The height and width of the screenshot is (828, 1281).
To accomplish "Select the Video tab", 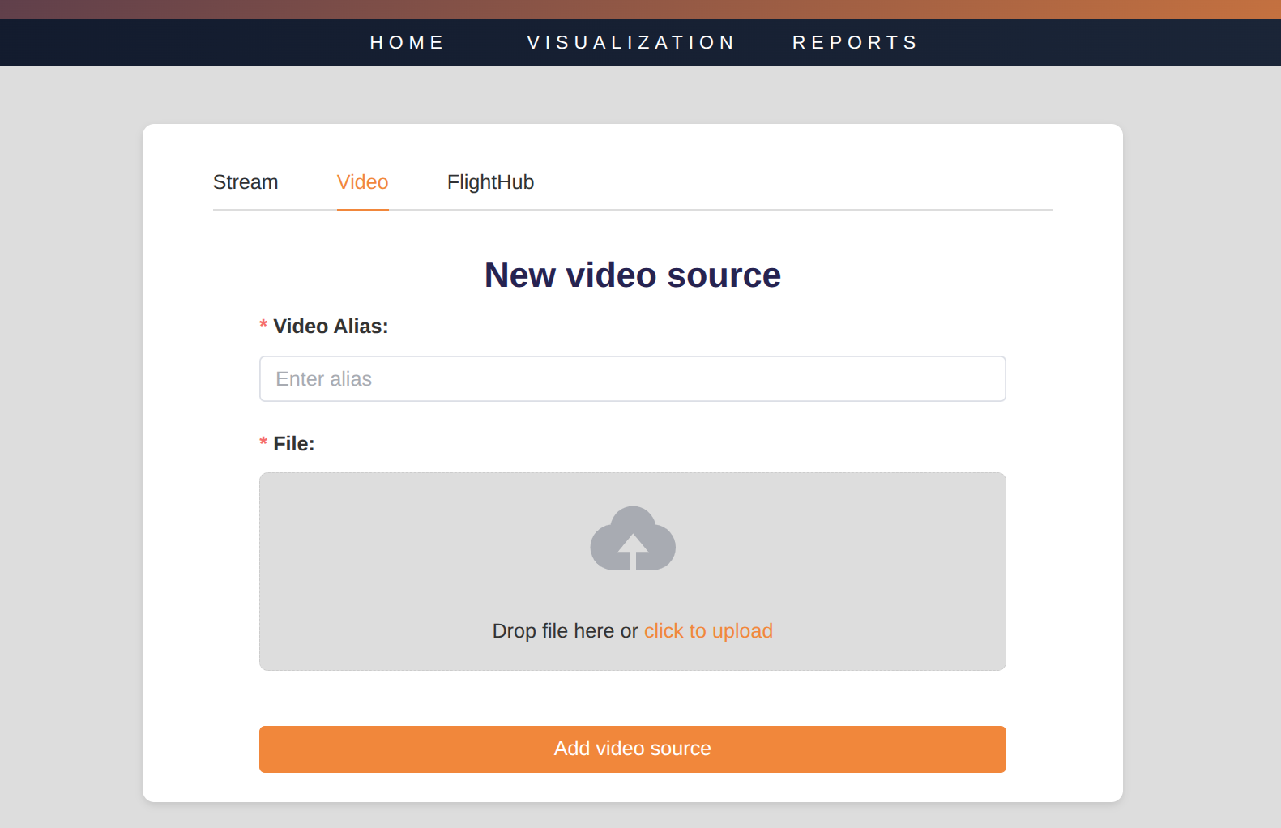I will (x=362, y=182).
